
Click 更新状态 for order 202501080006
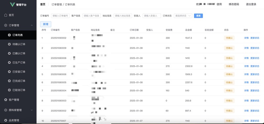(x=255, y=74)
